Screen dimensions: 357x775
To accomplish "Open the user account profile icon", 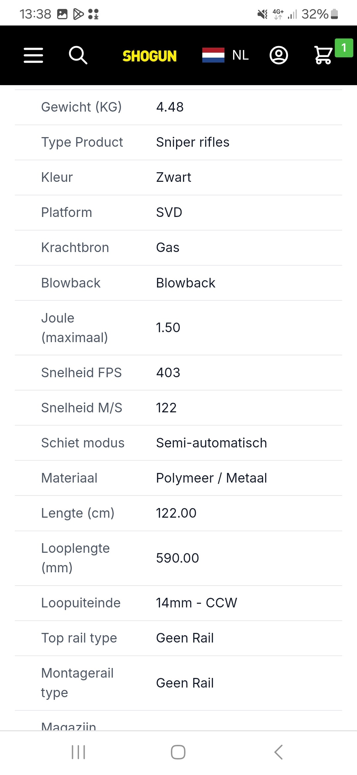I will pyautogui.click(x=279, y=55).
